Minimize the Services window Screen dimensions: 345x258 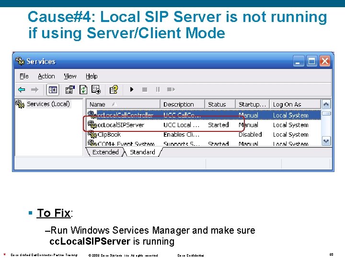(x=299, y=61)
